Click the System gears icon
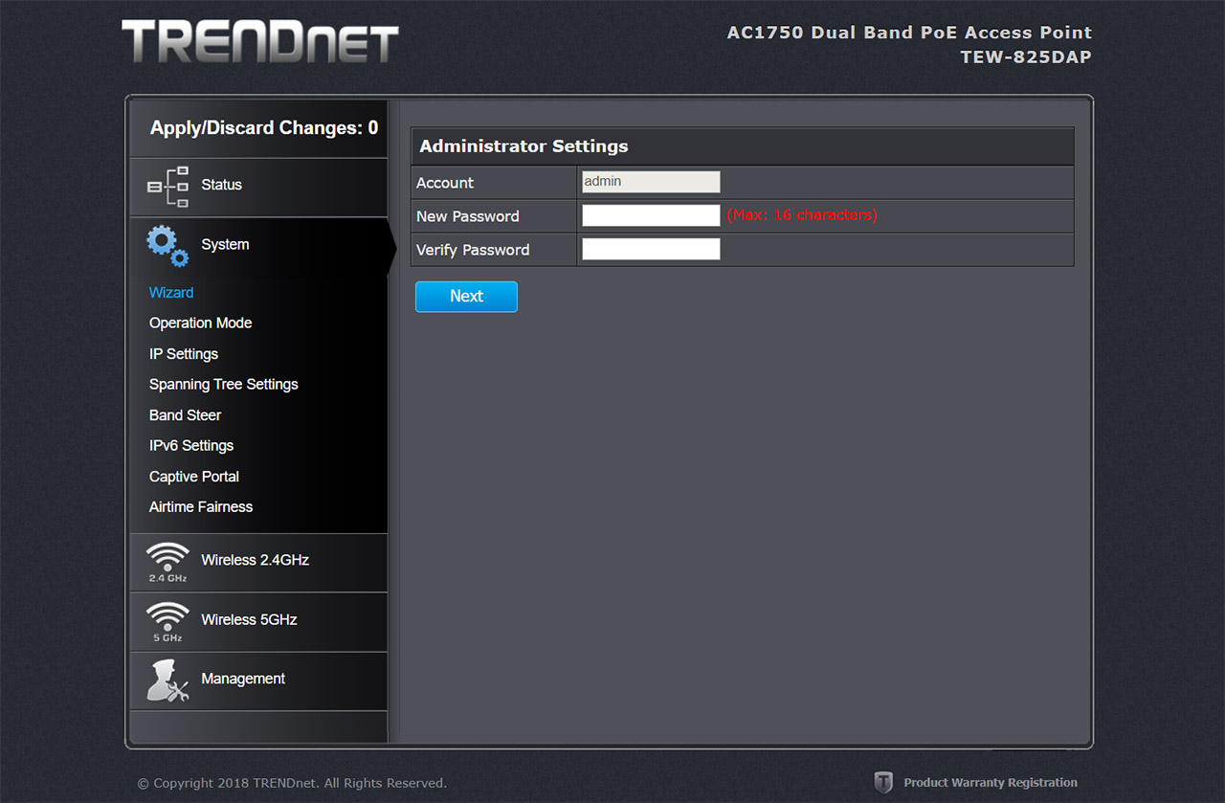The image size is (1225, 803). tap(167, 246)
